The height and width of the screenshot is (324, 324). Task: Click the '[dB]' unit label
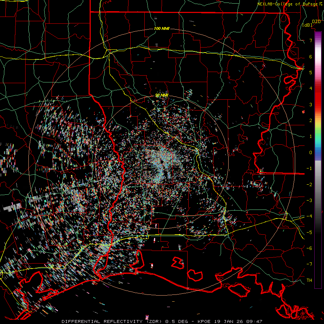point(307,25)
